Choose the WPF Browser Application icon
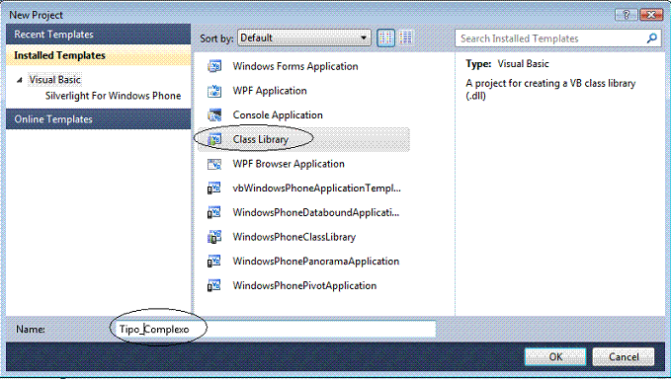Viewport: 671px width, 379px height. [214, 164]
